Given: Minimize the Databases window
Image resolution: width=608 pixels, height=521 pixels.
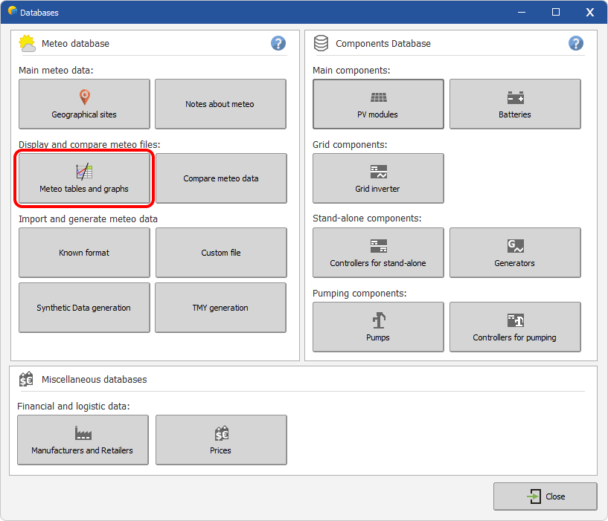Looking at the screenshot, I should (x=522, y=12).
